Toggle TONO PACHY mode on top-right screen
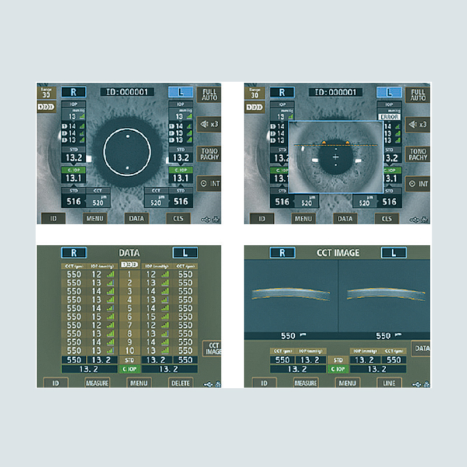Screen dimensions: 467x467 tap(418, 154)
